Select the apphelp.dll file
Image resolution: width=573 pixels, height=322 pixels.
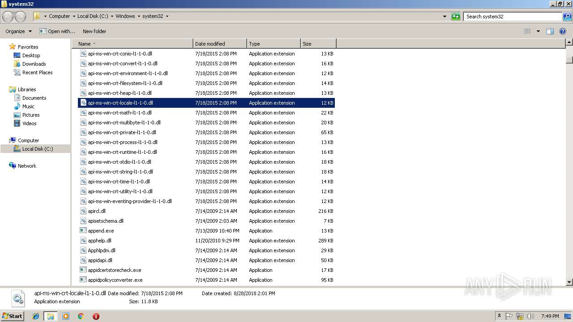point(206,241)
